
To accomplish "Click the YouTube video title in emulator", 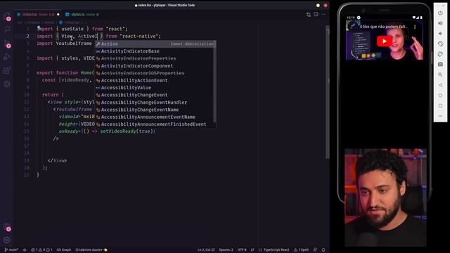I will (x=384, y=27).
